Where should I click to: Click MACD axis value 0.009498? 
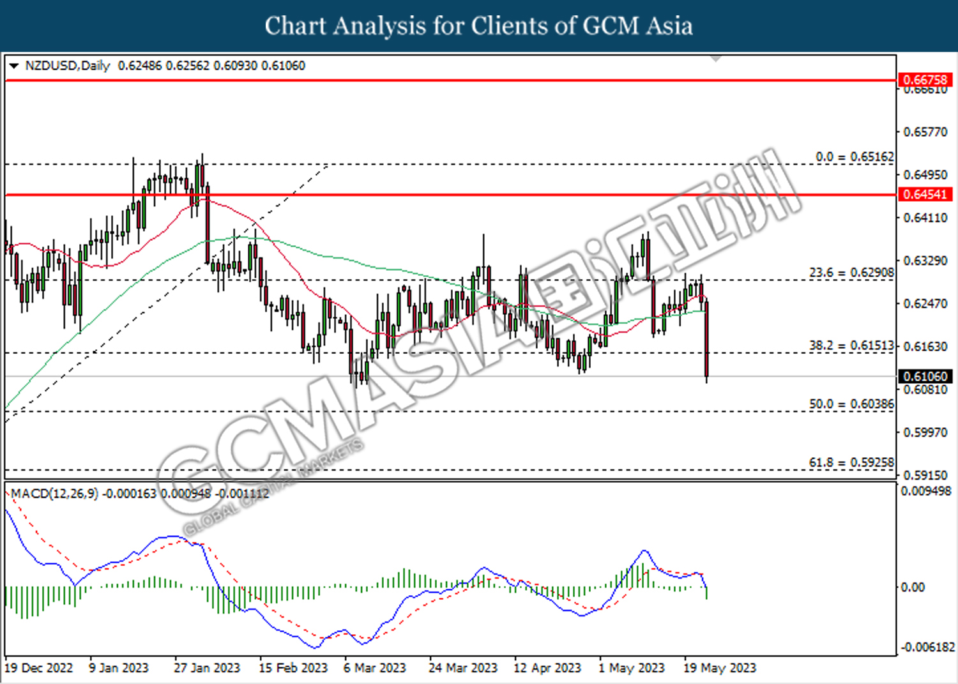926,491
